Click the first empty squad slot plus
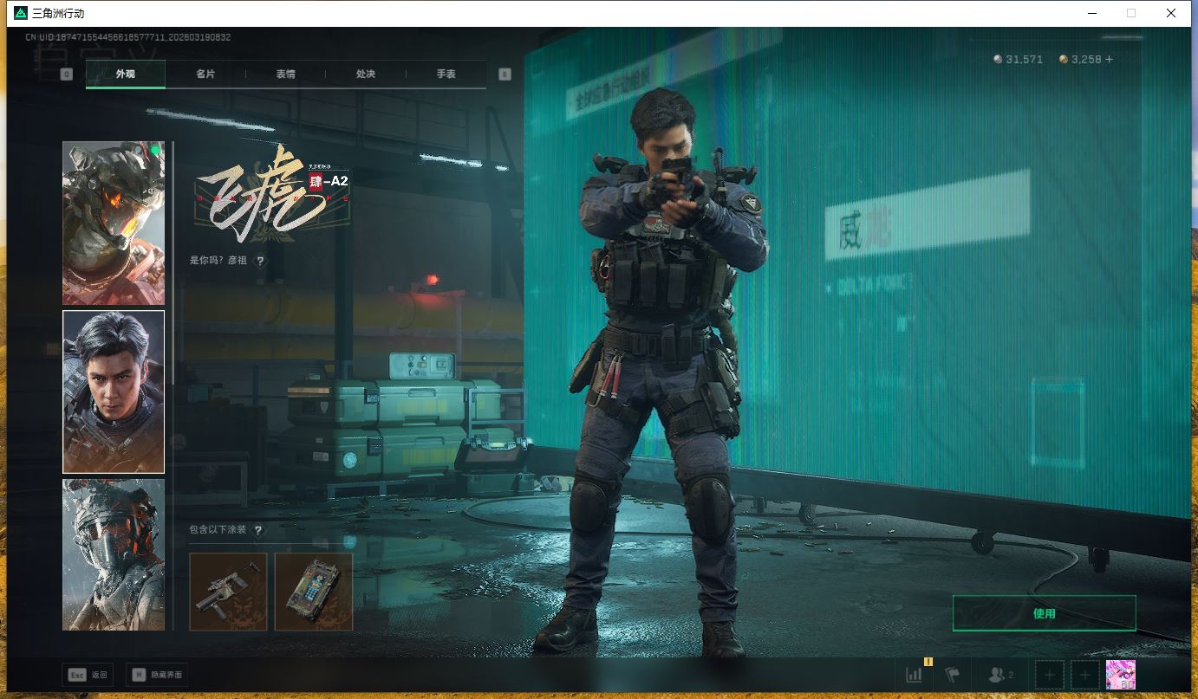Image resolution: width=1198 pixels, height=699 pixels. (1050, 675)
